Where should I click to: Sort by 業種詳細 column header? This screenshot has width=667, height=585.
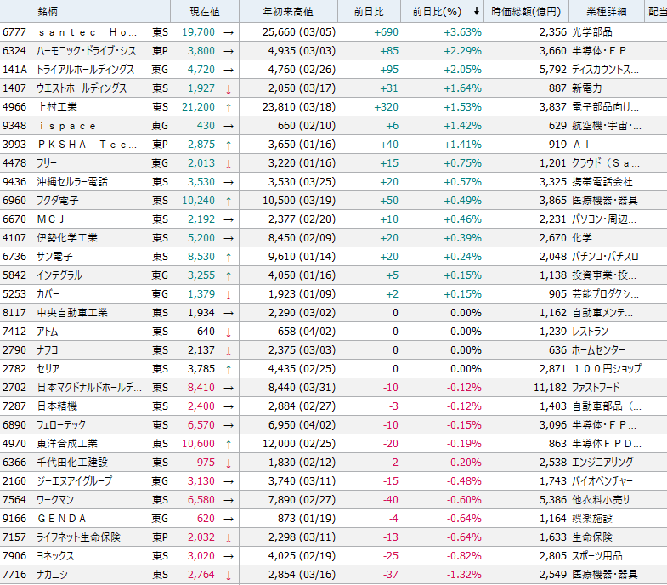point(607,11)
